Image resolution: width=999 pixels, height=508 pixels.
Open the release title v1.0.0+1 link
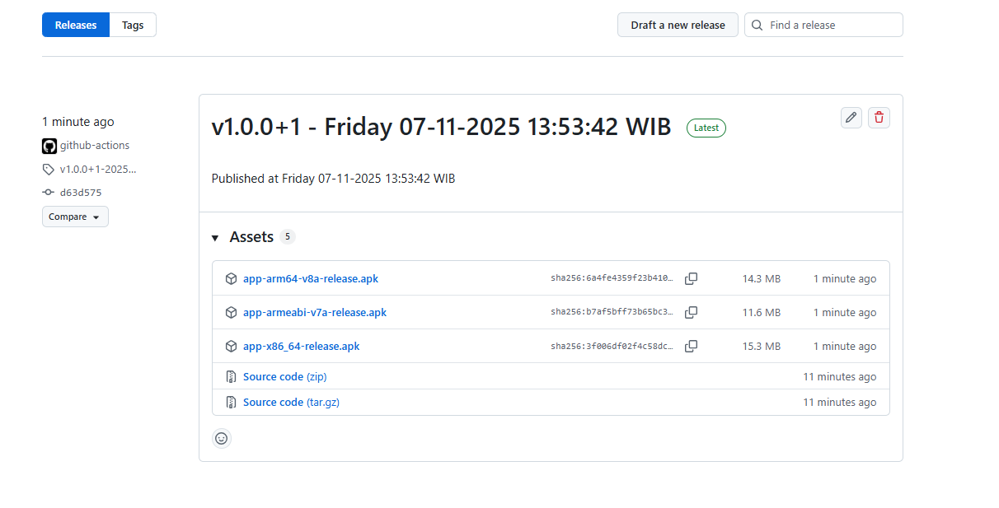pyautogui.click(x=441, y=128)
